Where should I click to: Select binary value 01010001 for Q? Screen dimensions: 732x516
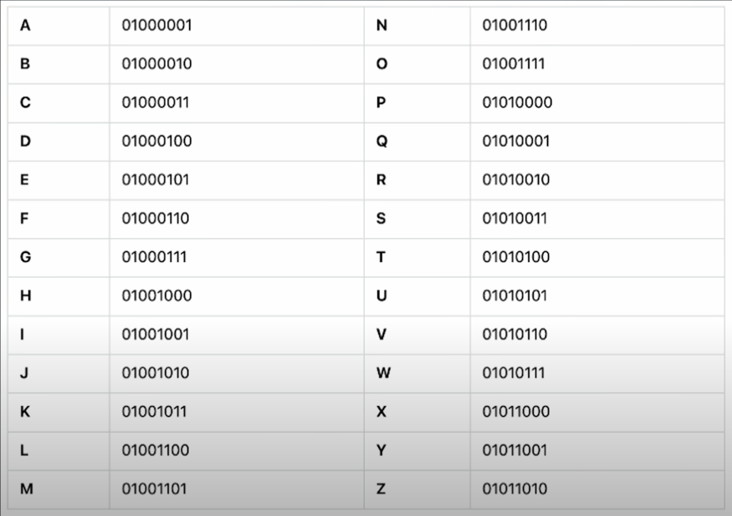pyautogui.click(x=515, y=141)
